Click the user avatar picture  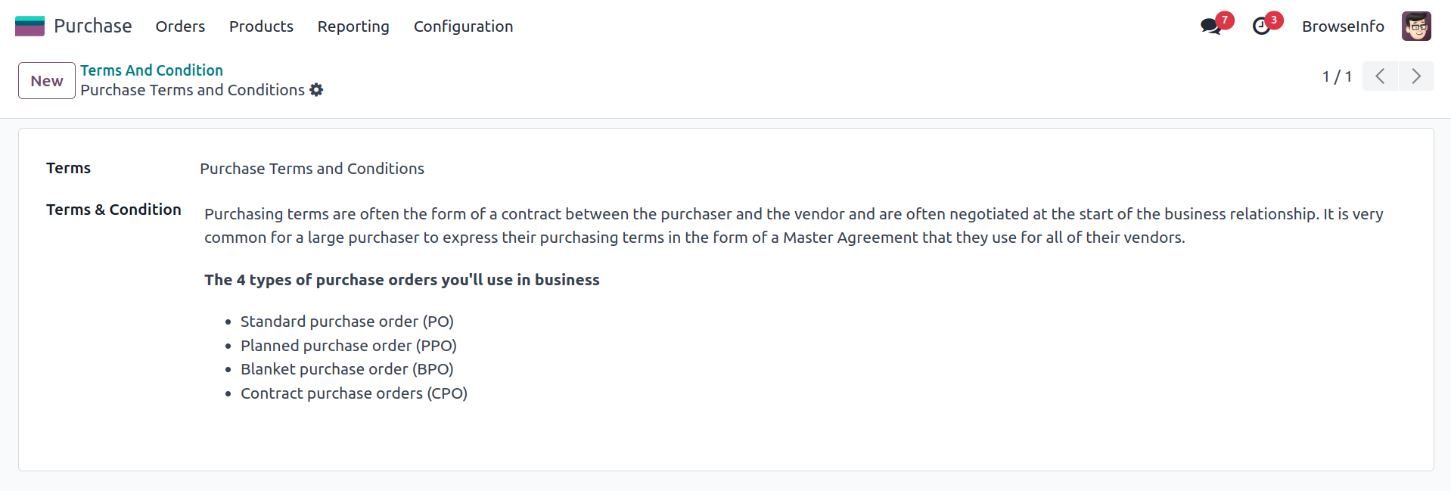coord(1415,26)
